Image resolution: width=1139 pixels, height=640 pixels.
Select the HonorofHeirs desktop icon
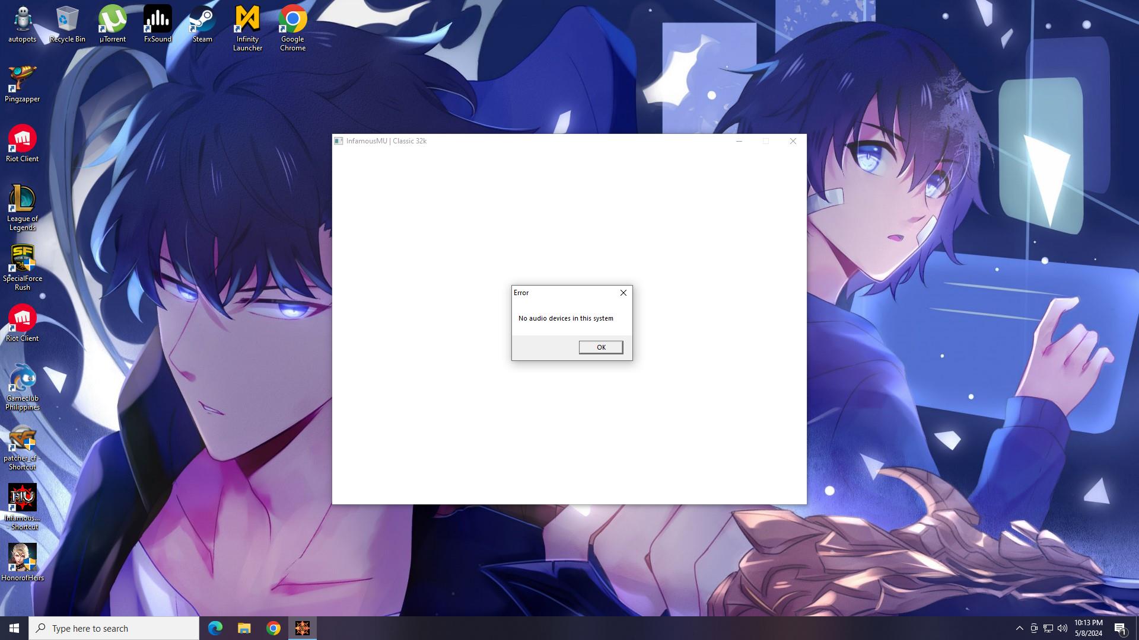click(x=23, y=562)
